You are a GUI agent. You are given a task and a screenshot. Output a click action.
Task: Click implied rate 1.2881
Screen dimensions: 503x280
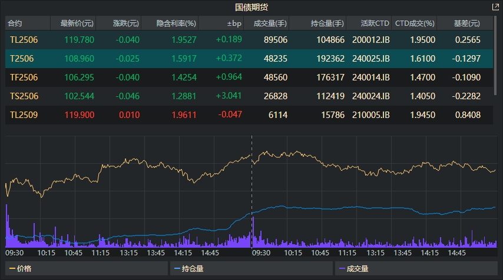point(184,96)
